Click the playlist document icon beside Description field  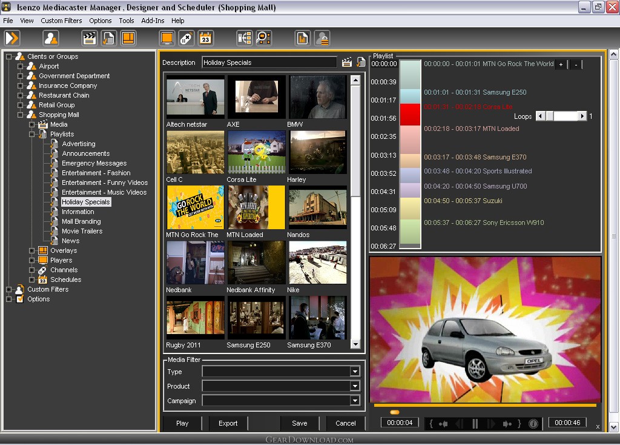point(361,62)
